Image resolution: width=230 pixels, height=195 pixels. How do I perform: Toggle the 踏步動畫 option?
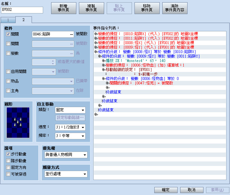click(x=8, y=161)
